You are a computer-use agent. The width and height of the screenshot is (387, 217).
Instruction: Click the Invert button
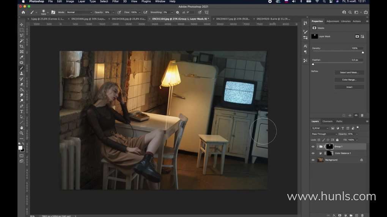(x=349, y=87)
